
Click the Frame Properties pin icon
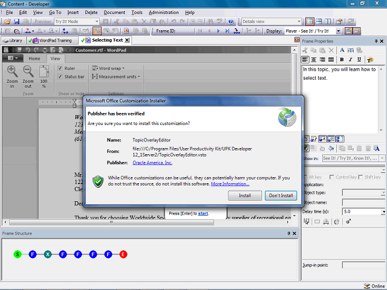pyautogui.click(x=376, y=41)
